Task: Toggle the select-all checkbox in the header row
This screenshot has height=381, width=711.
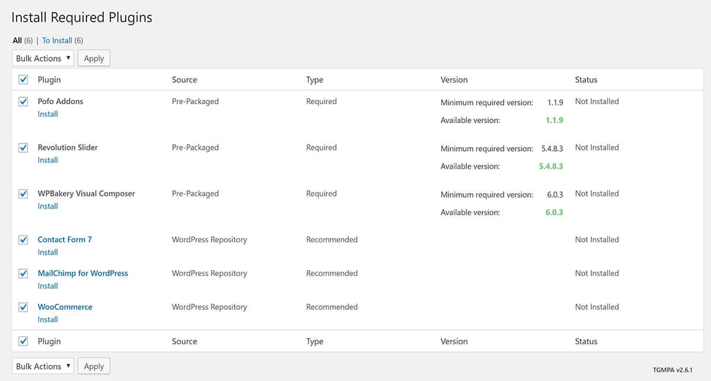Action: 23,79
